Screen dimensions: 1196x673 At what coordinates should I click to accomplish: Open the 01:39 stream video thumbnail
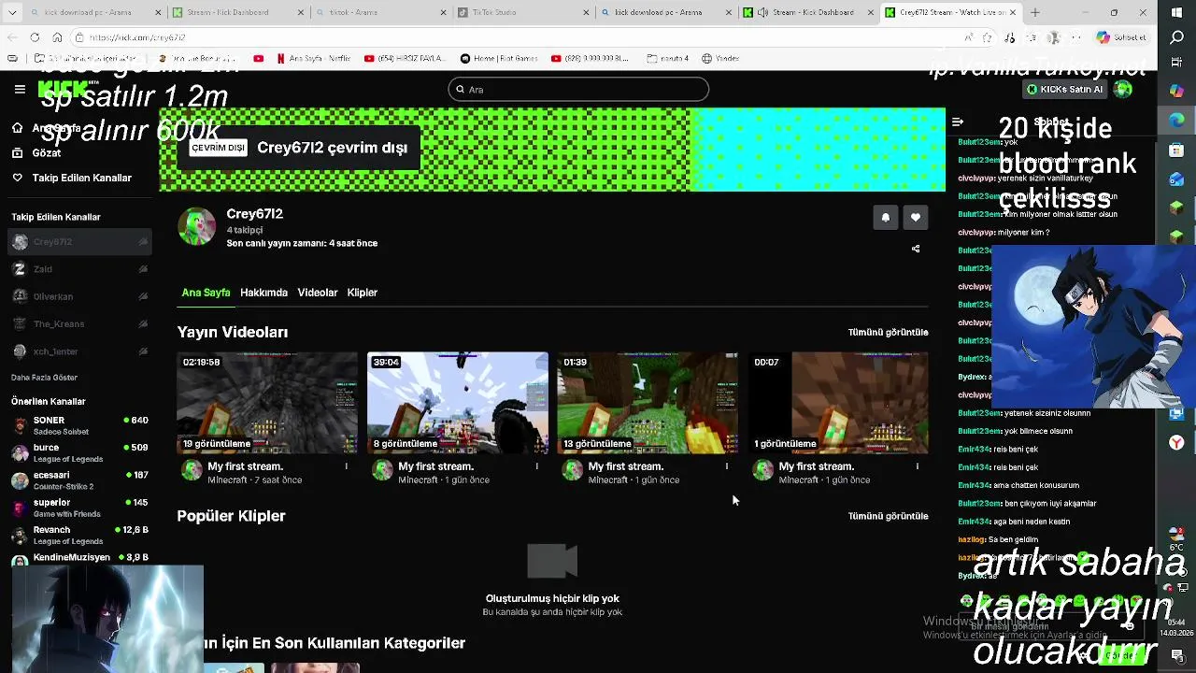click(x=648, y=403)
